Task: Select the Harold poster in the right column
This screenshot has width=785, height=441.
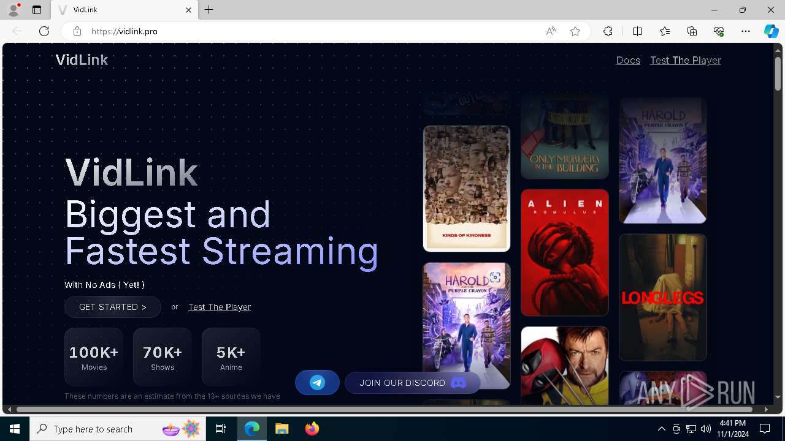Action: click(663, 160)
